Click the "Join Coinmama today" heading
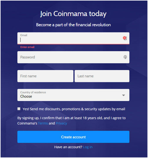148x158 pixels. (x=73, y=14)
